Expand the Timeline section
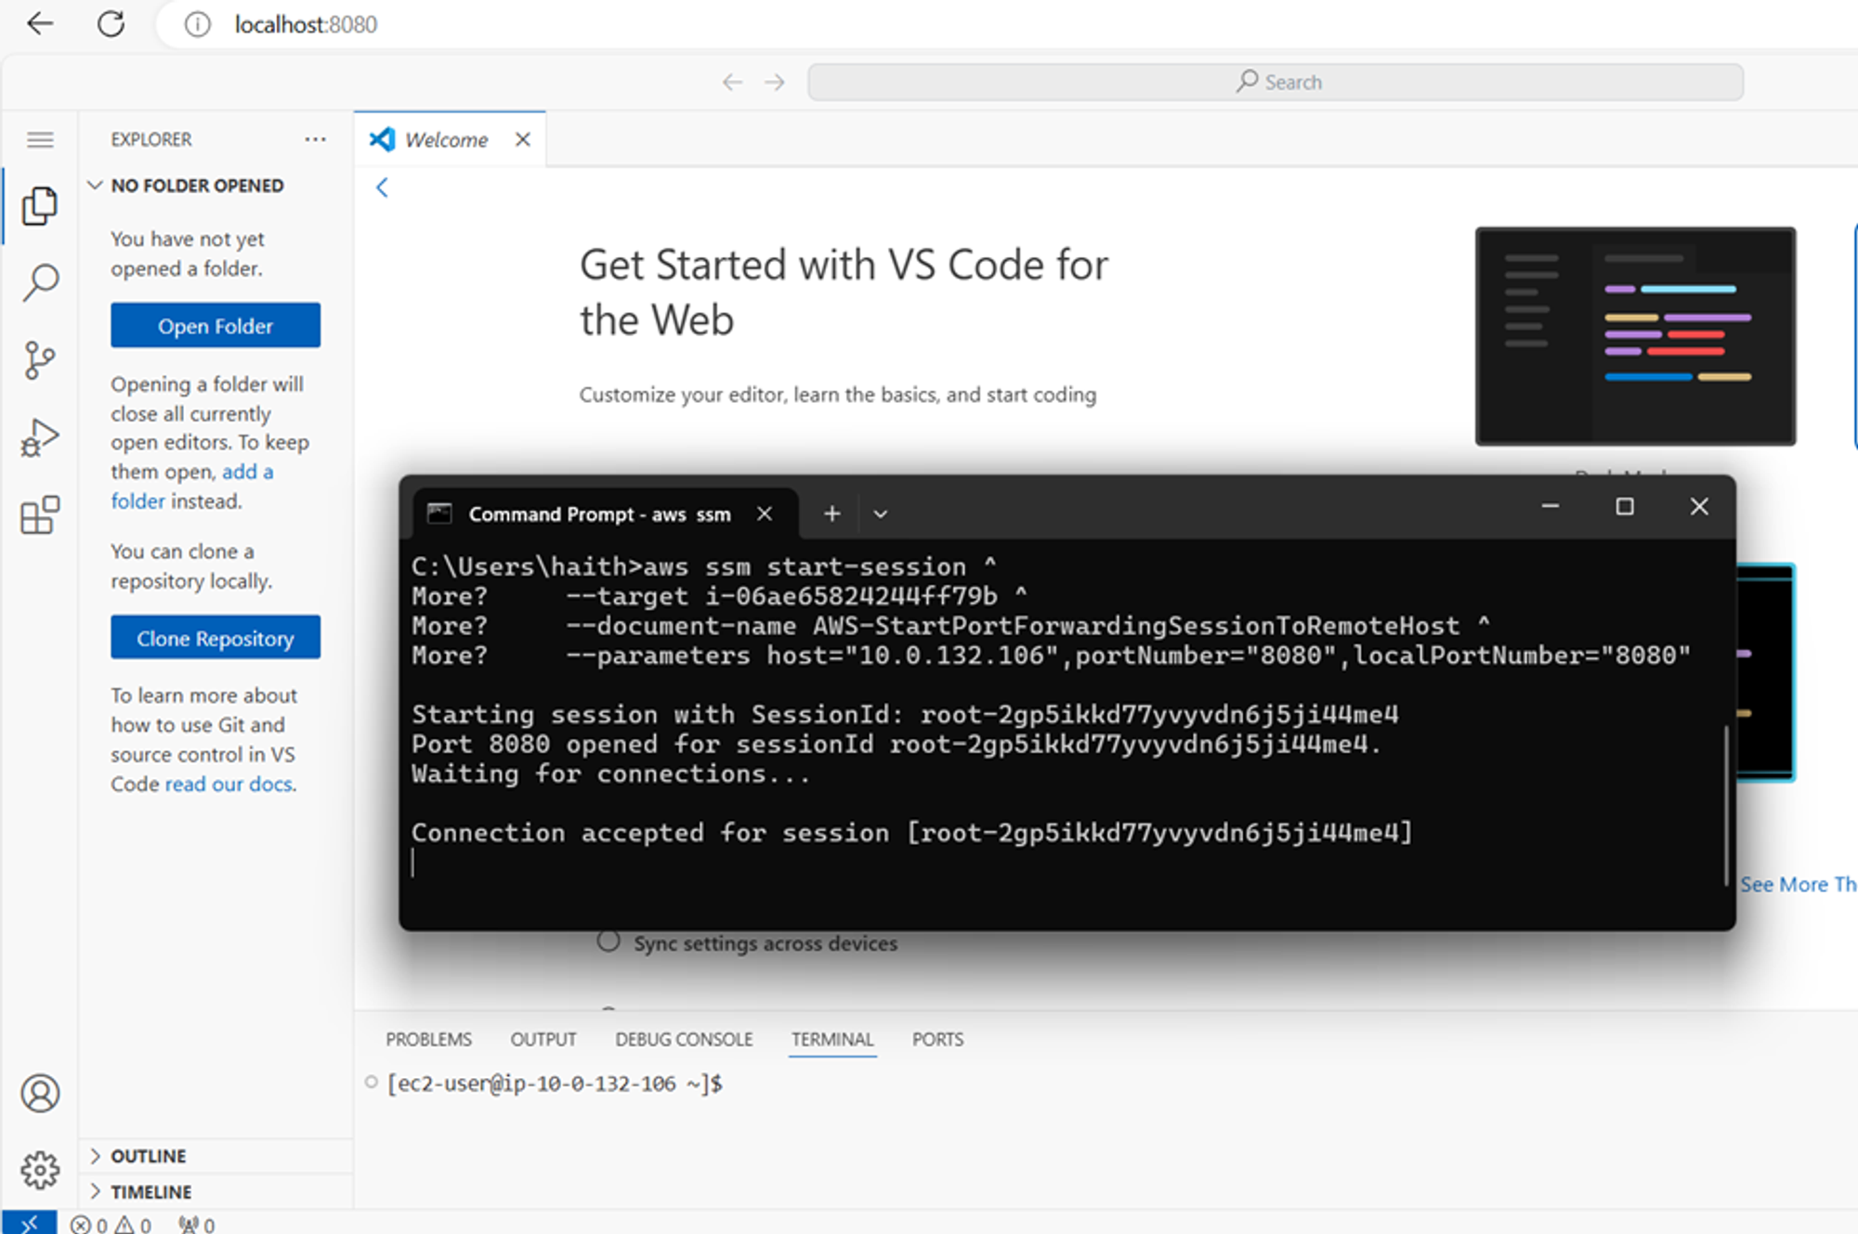Screen dimensions: 1858x1234 tap(216, 1191)
